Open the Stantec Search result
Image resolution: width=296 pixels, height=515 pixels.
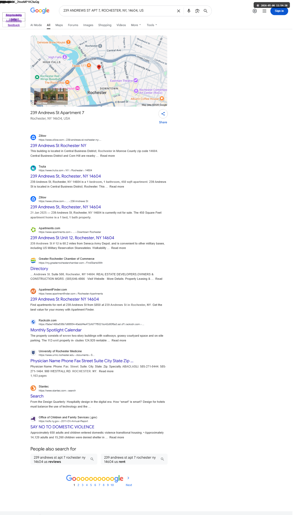(x=37, y=396)
